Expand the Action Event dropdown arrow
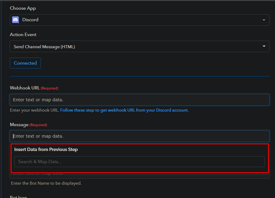This screenshot has width=275, height=198. pos(264,46)
